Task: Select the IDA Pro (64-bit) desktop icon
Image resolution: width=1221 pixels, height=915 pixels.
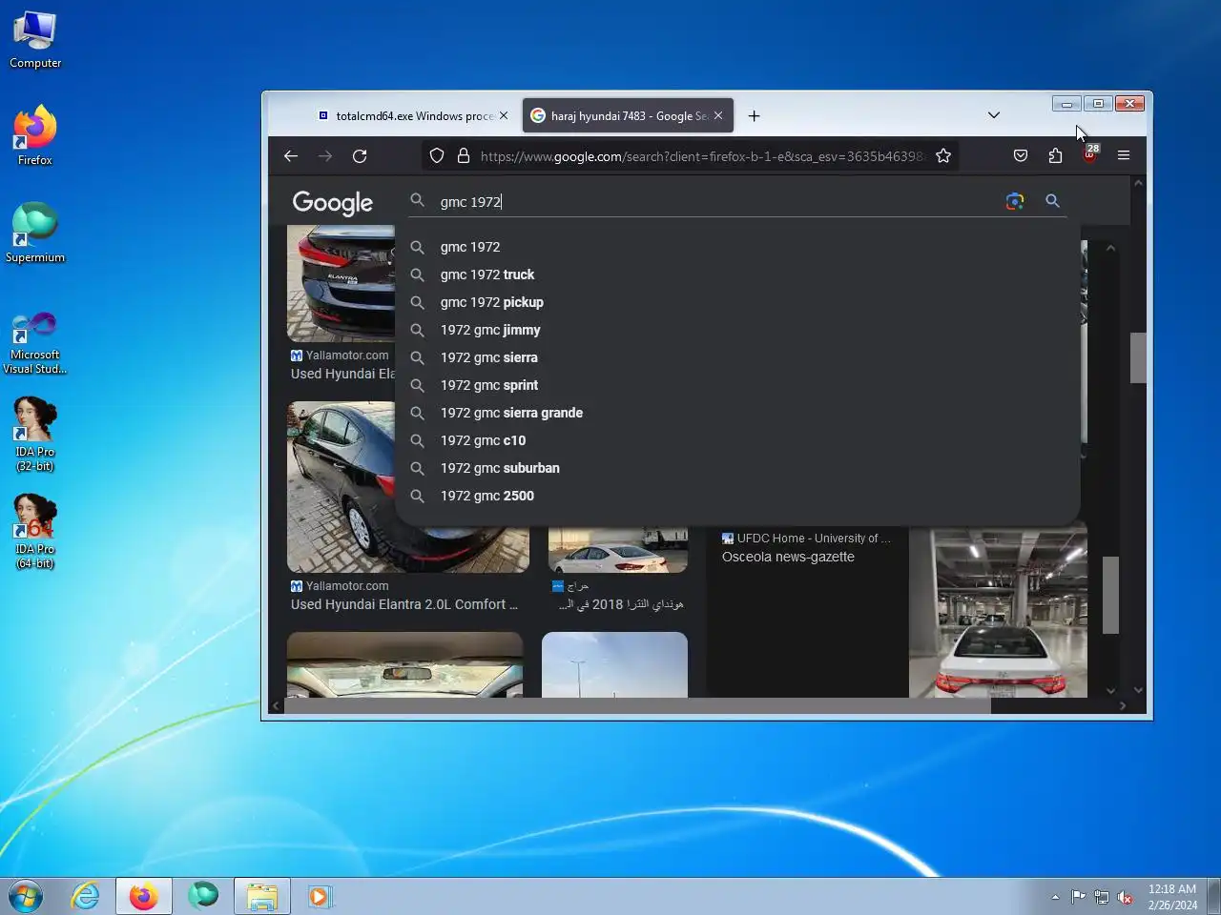Action: pos(35,531)
